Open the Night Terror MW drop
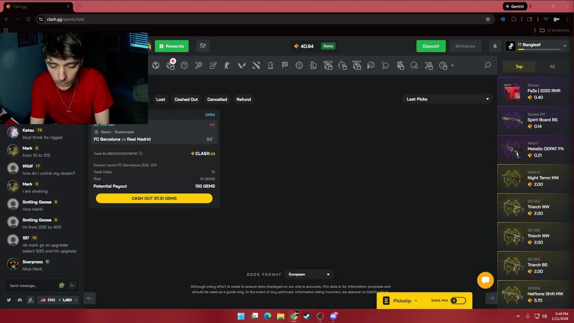 [535, 179]
